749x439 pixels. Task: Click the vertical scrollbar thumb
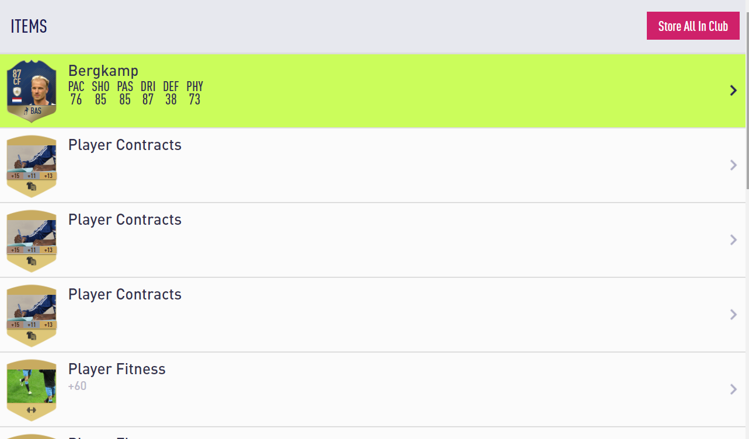pos(747,121)
